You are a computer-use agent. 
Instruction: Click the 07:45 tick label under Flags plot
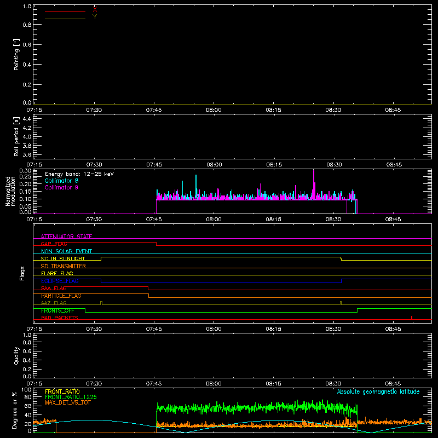click(x=154, y=329)
